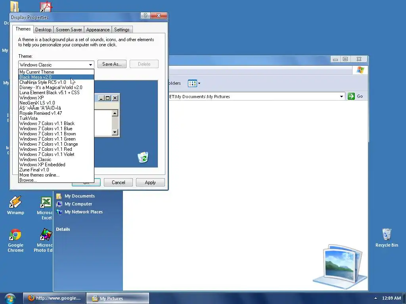Open the Theme combo box dropdown arrow
This screenshot has width=406, height=304.
point(90,65)
